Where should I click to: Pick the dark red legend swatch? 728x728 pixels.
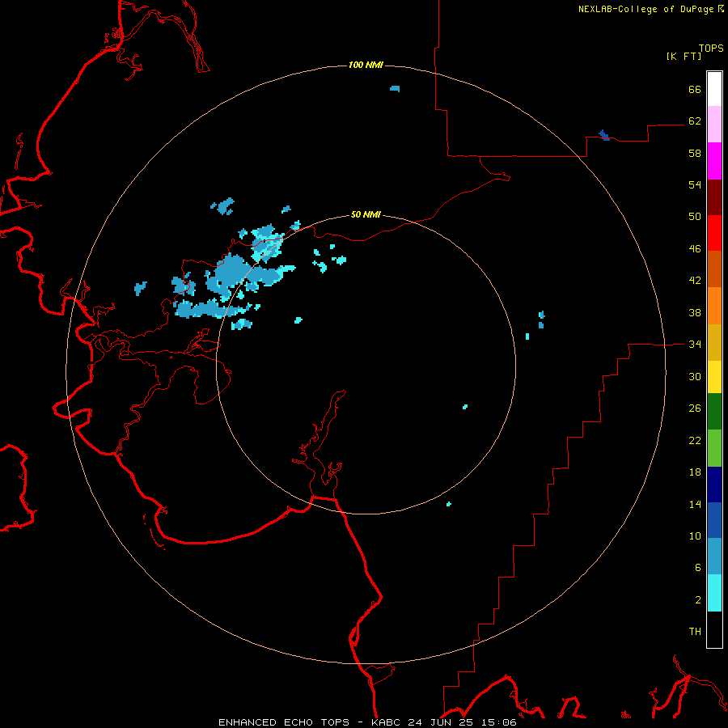coord(714,197)
